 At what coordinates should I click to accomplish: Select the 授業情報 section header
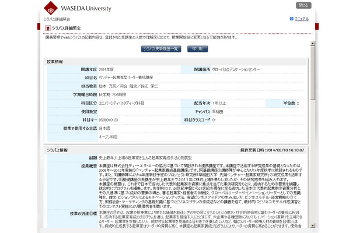click(x=55, y=62)
